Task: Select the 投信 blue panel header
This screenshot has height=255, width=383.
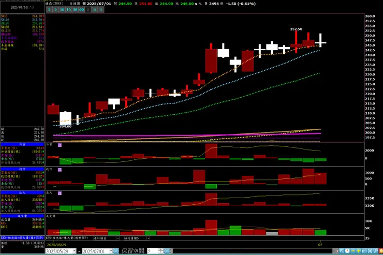Action: (22, 169)
